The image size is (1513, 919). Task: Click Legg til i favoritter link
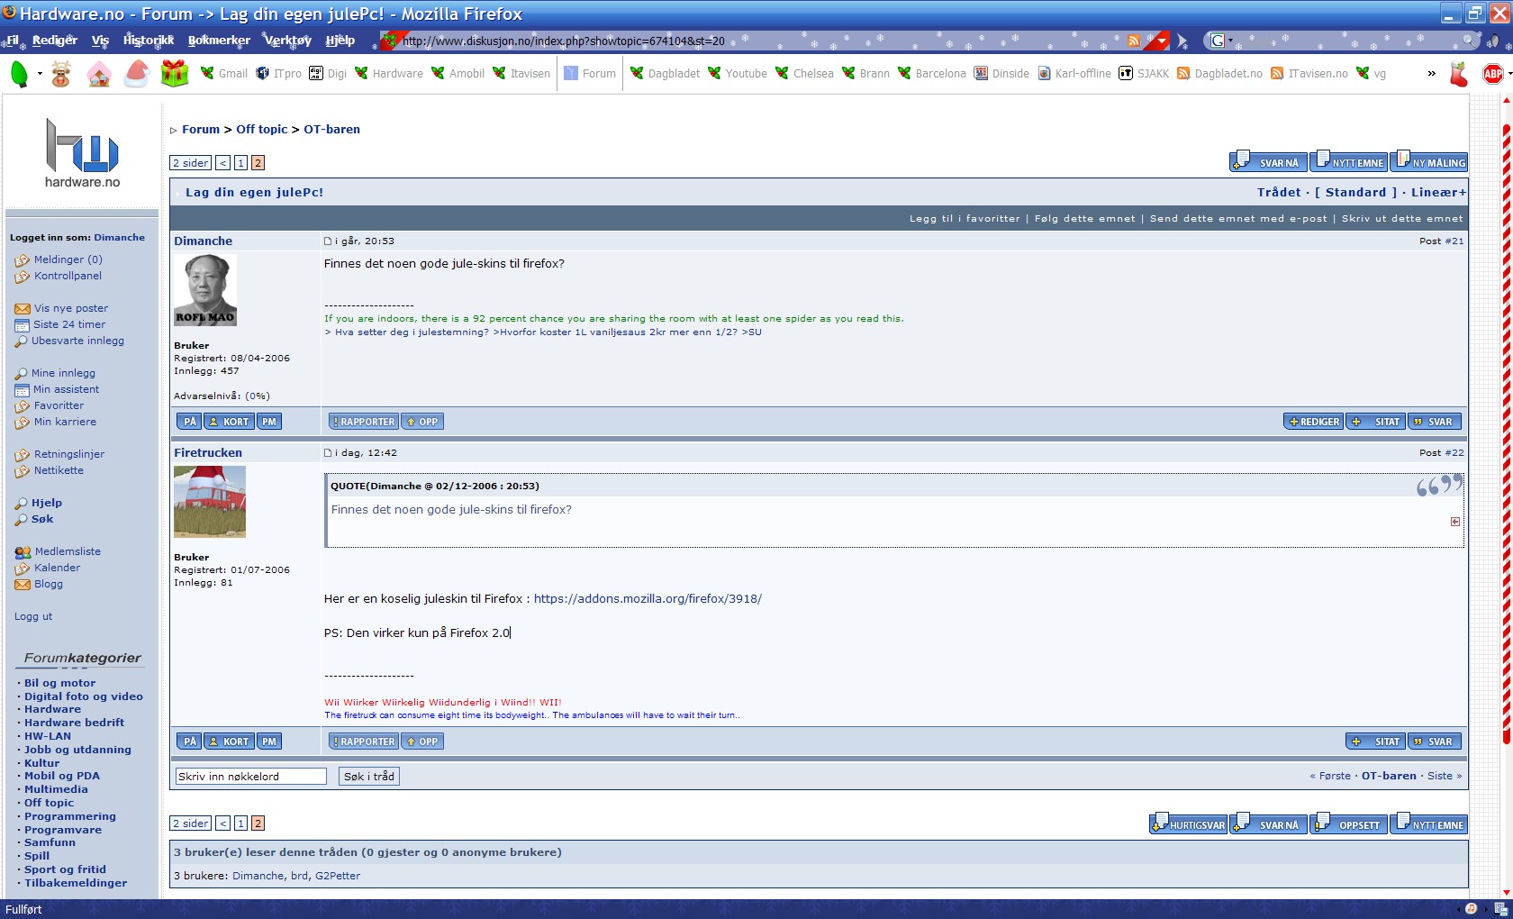coord(965,218)
